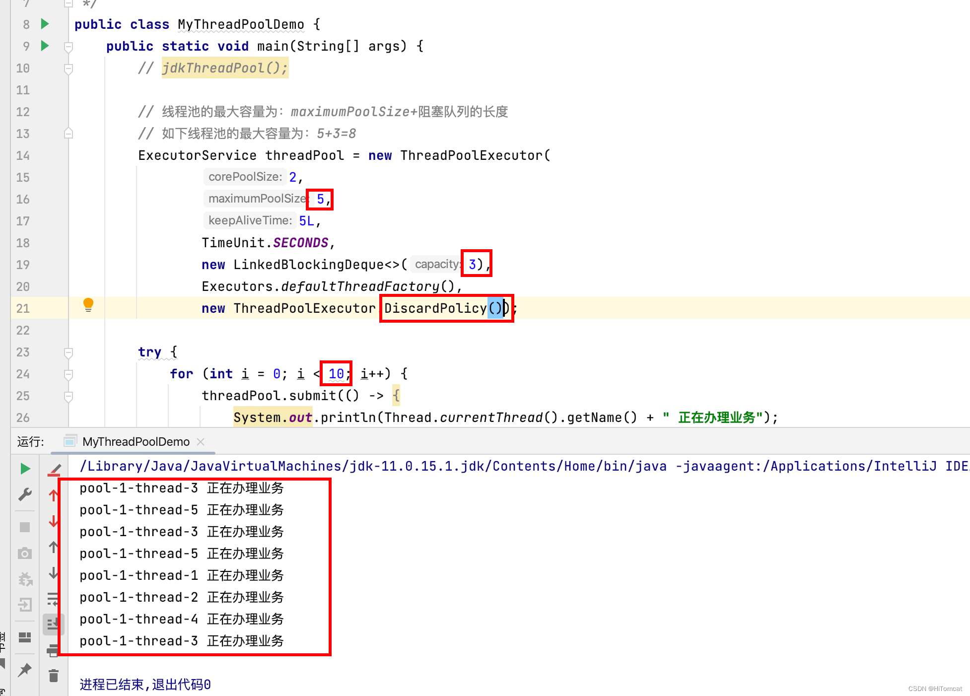Open the java binary path link in console
The width and height of the screenshot is (970, 696).
point(372,466)
